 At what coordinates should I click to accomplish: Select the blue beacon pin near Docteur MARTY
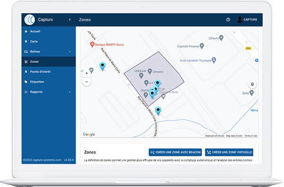point(103,66)
